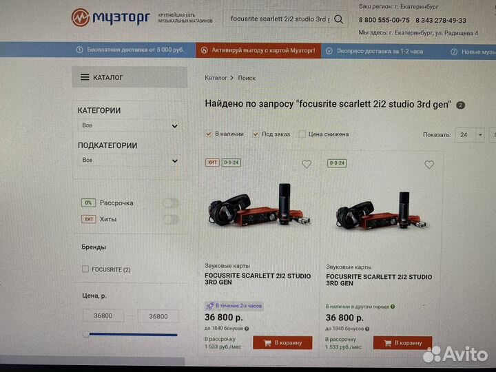Click heart icon on second product

coord(429,165)
